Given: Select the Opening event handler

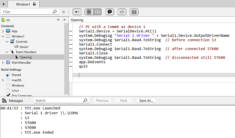Looking at the screenshot, I should click(26, 57).
